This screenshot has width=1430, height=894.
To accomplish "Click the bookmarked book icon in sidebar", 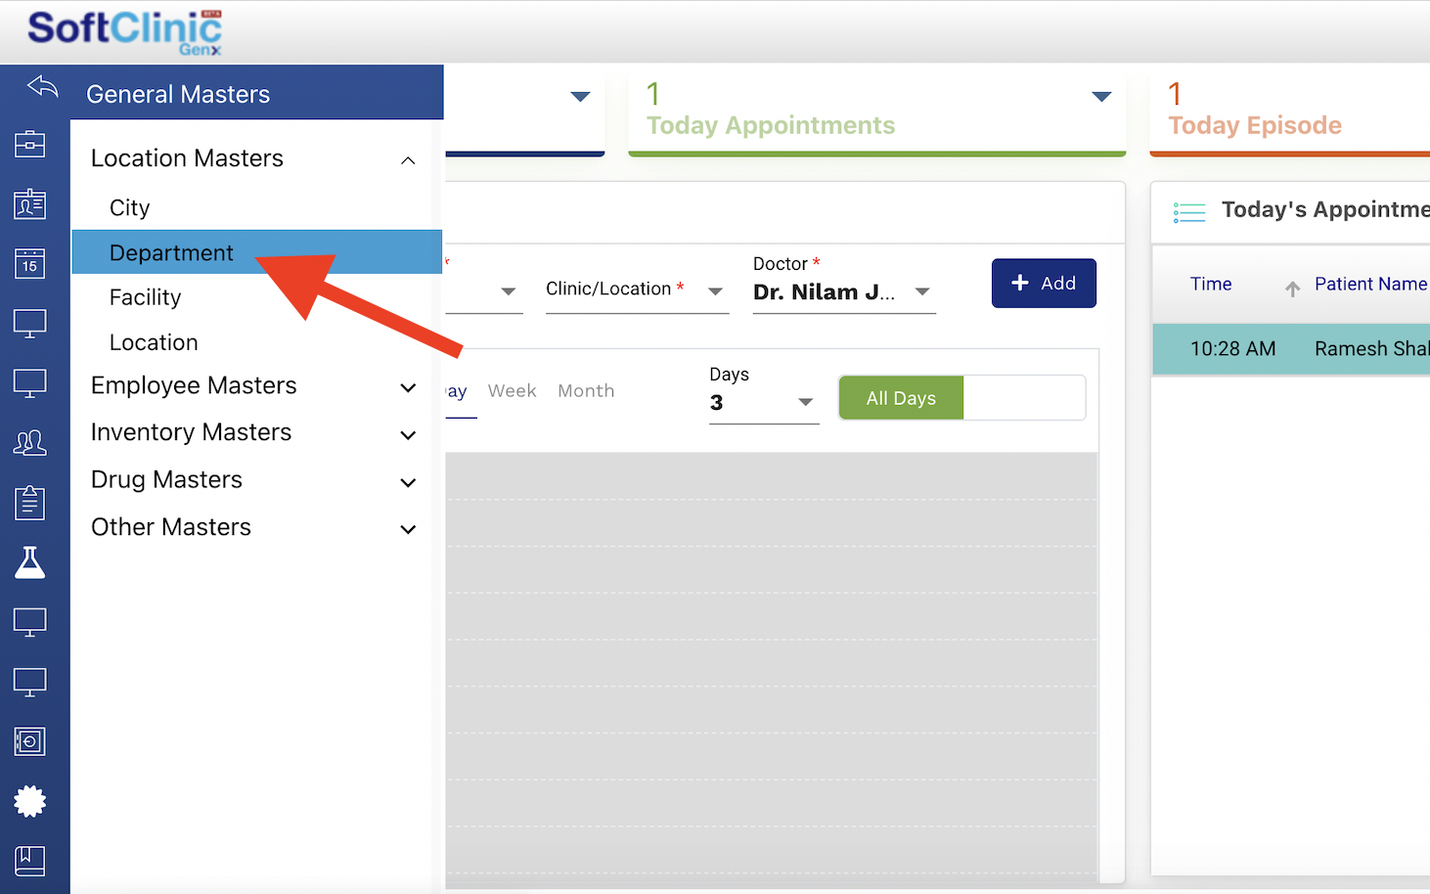I will (29, 861).
